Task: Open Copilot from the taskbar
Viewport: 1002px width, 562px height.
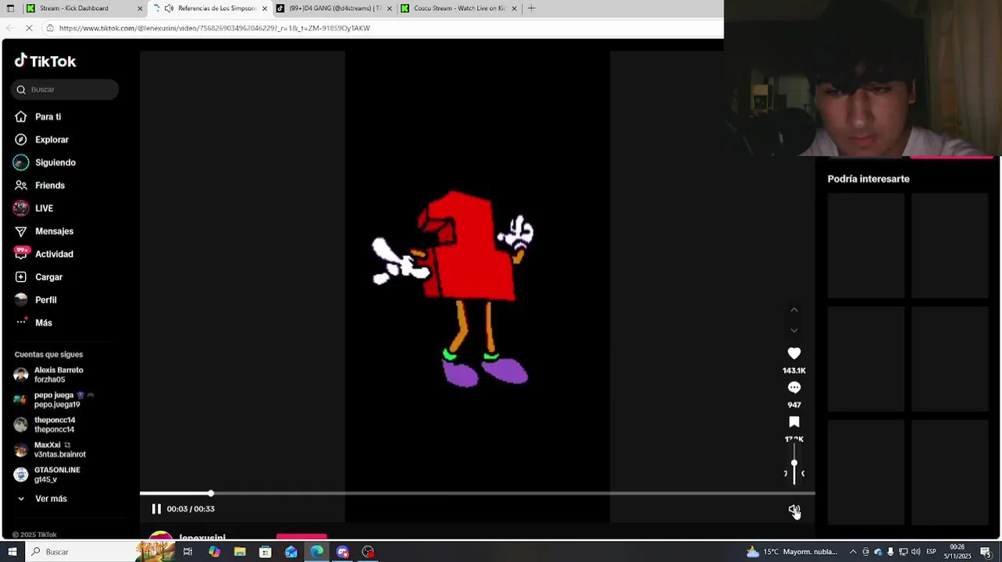Action: [x=214, y=552]
